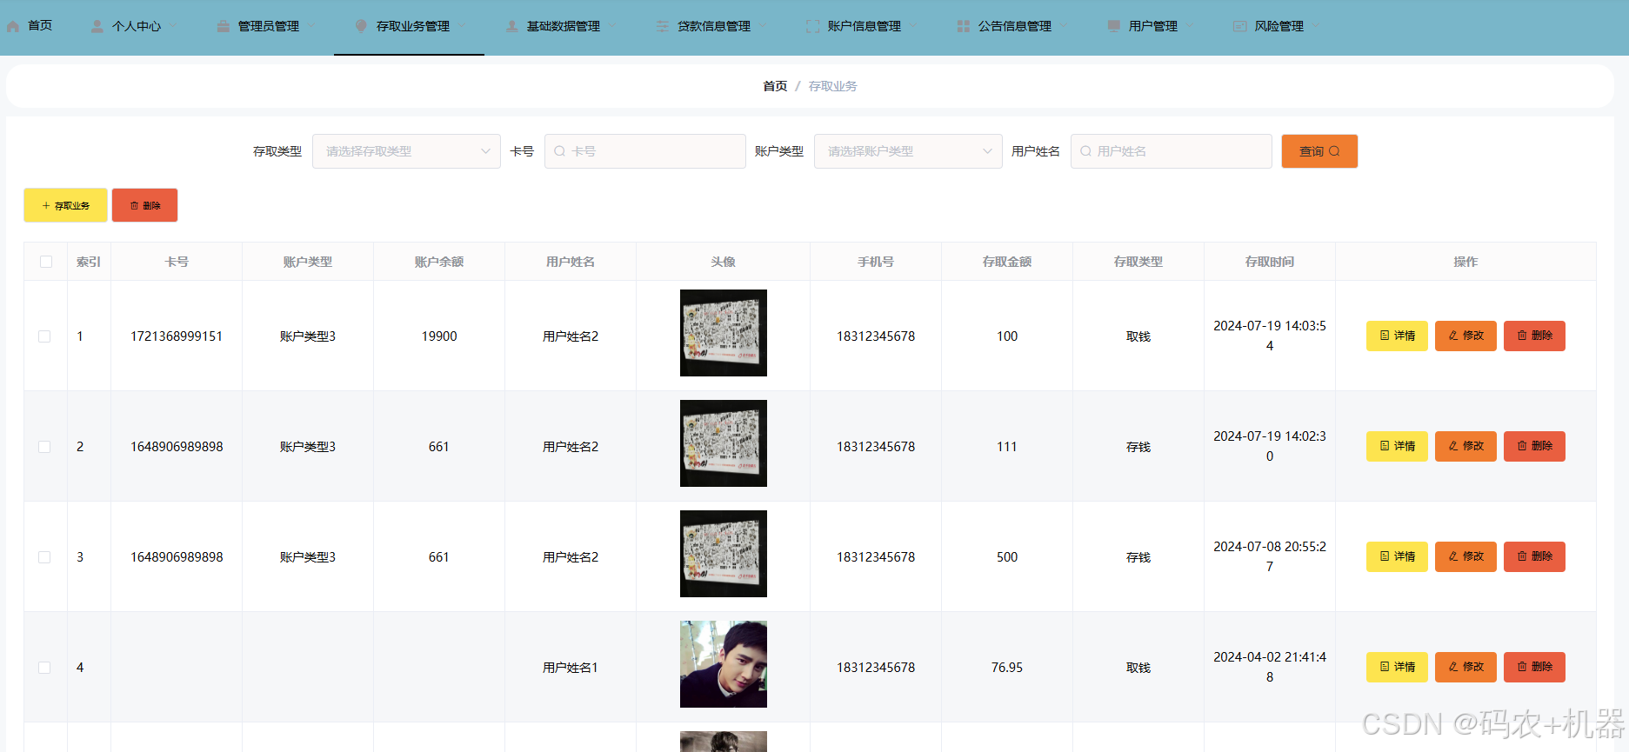
Task: Click the home icon in top navigation
Action: [x=13, y=26]
